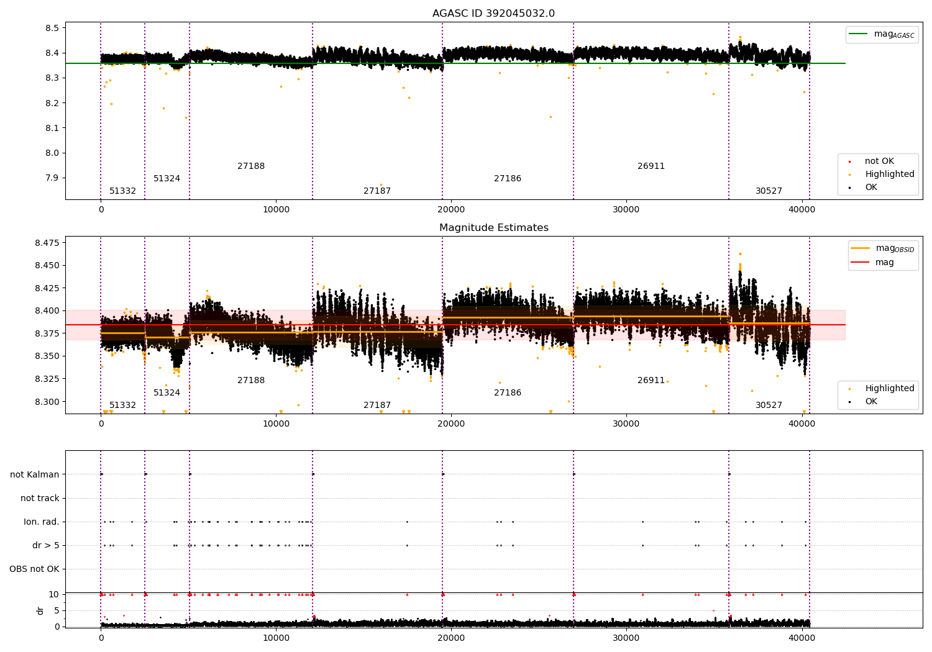Click the 'Magnitude Estimates' subplot title
Screen dimensions: 932x652
pos(493,228)
